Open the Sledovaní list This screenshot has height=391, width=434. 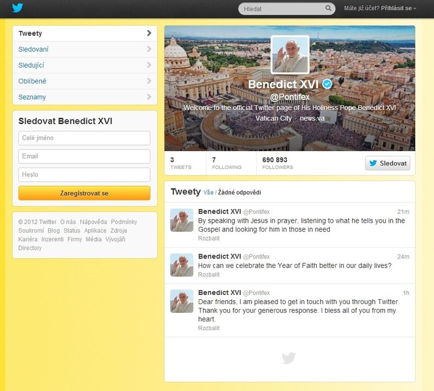pyautogui.click(x=85, y=49)
